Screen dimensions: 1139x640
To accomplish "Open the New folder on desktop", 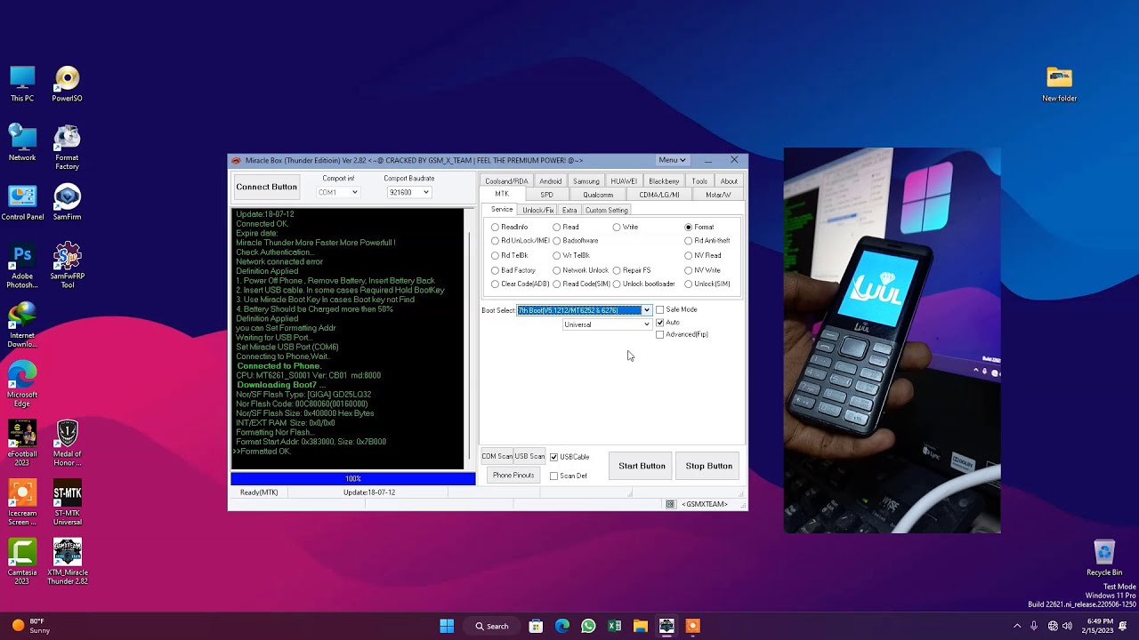I will coord(1059,84).
